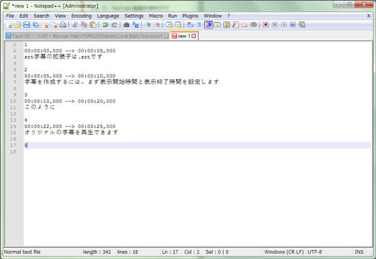This screenshot has height=259, width=376.
Task: Open the Language menu
Action: point(108,16)
